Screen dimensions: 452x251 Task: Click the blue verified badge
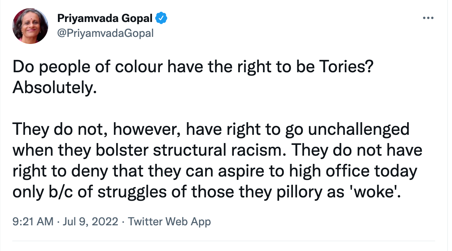coord(161,18)
